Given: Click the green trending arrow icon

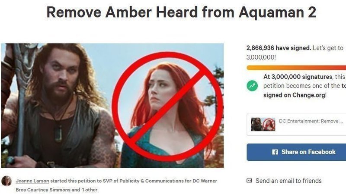Looking at the screenshot, I should 252,86.
